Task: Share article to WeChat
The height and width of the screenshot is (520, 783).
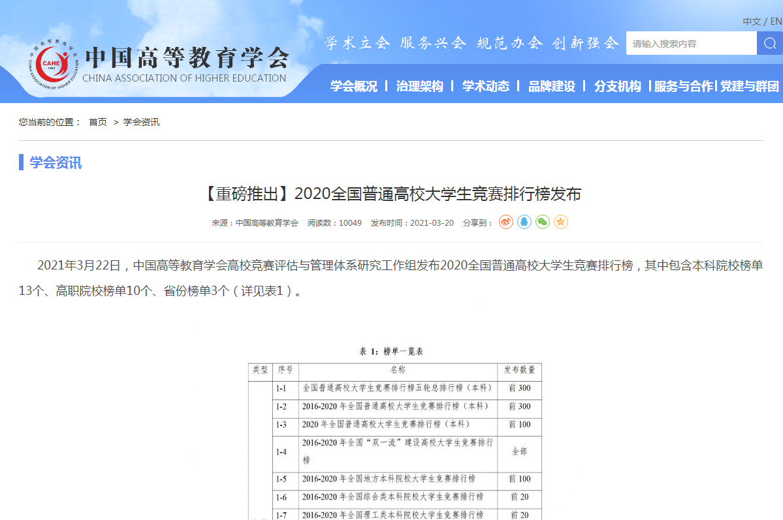Action: click(x=543, y=222)
